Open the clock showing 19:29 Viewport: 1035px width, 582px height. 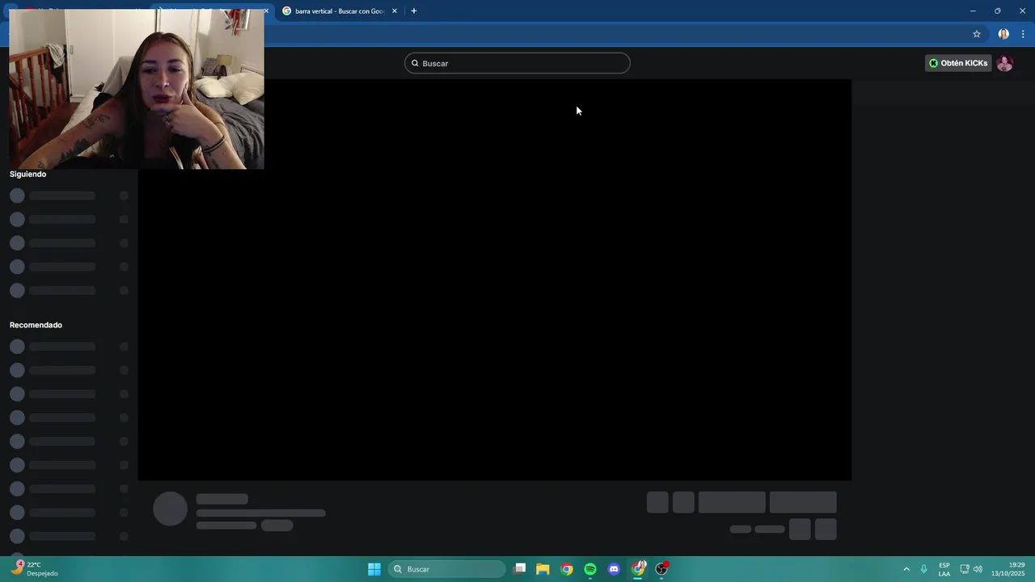click(x=1008, y=569)
